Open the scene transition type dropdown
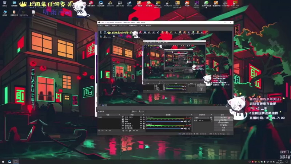 coord(202,118)
